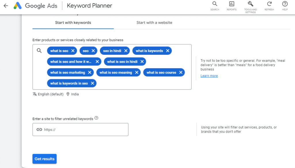The image size is (295, 168).
Task: Open the Reports icon
Action: point(231,6)
